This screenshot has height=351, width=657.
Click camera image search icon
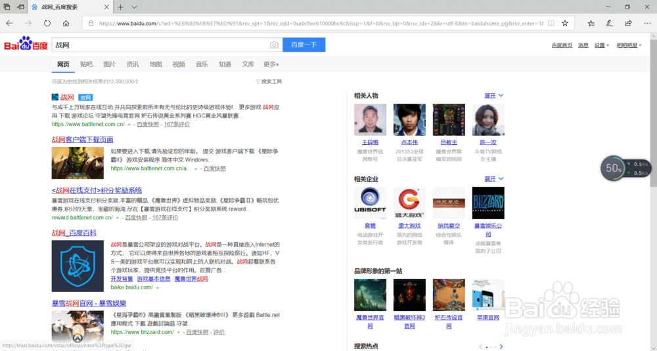click(274, 45)
